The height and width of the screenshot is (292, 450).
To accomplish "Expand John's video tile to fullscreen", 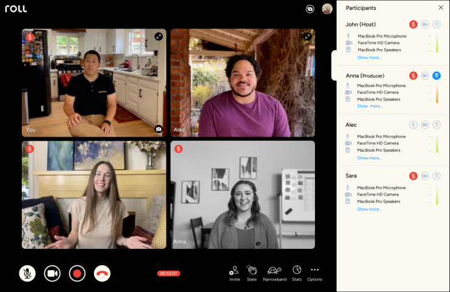I will (x=159, y=36).
